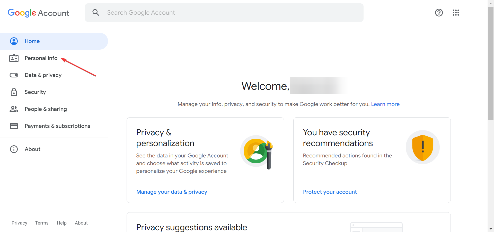Viewport: 494px width, 232px height.
Task: Click the orange security shield warning icon
Action: click(x=423, y=147)
